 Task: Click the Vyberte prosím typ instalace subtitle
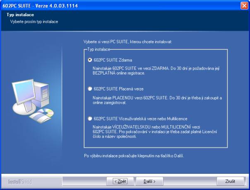coord(34,21)
